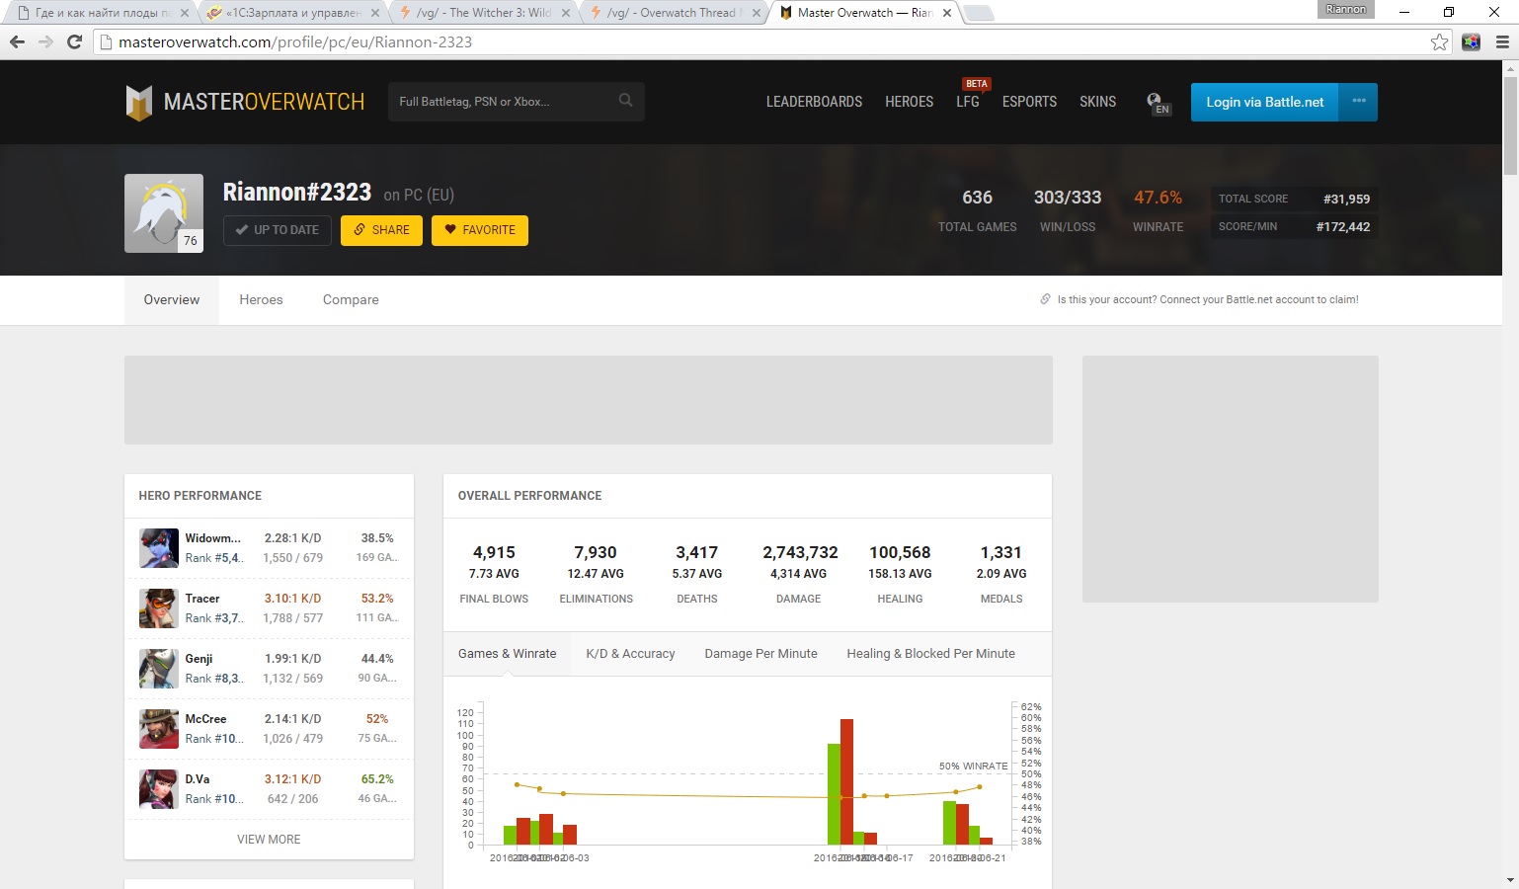Open the ESPORTS nav item

(1029, 102)
